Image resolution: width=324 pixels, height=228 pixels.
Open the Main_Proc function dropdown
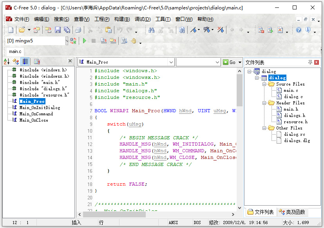pos(171,62)
